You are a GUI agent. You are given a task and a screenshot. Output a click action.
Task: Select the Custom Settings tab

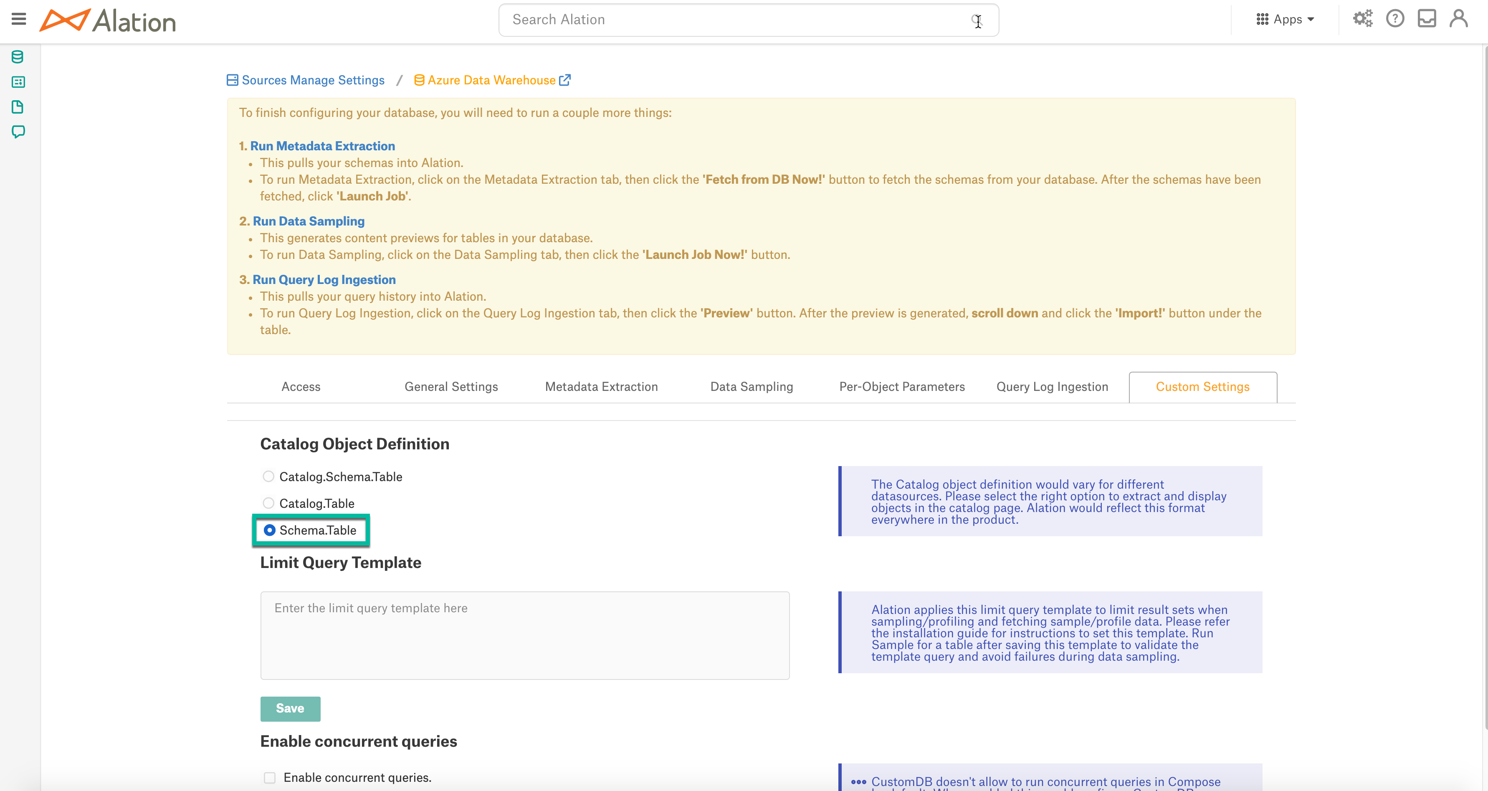pos(1203,387)
